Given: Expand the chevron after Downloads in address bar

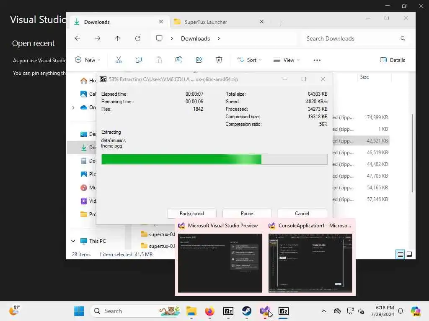Looking at the screenshot, I should 219,38.
